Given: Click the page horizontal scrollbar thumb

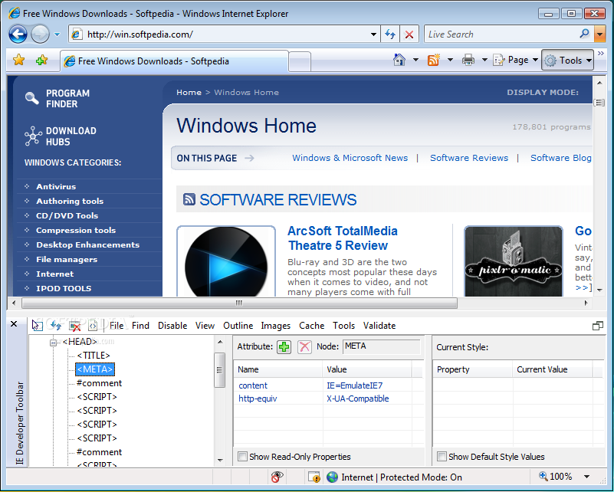Looking at the screenshot, I should pos(239,303).
